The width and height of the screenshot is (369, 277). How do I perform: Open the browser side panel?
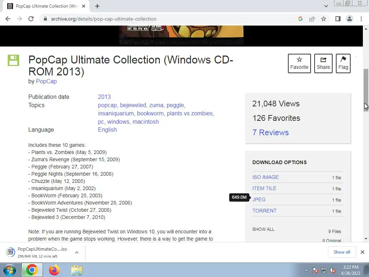[x=338, y=19]
